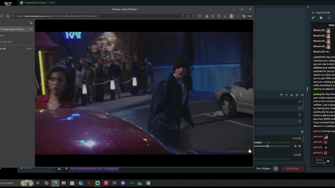Screen dimensions: 335x188
Task: Edit stream info pencil icon
Action: pyautogui.click(x=313, y=18)
